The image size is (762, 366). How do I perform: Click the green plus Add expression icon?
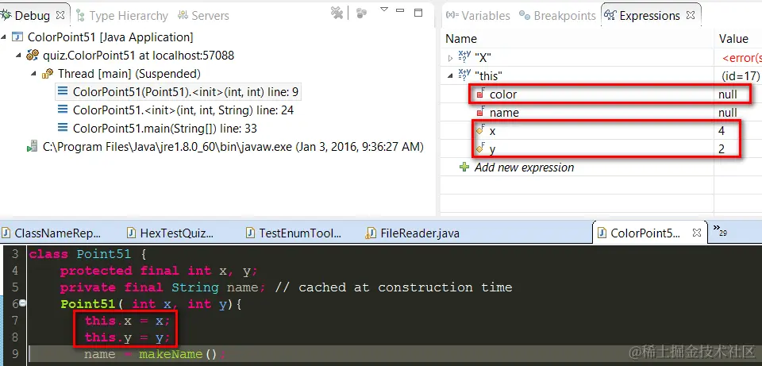pos(464,168)
